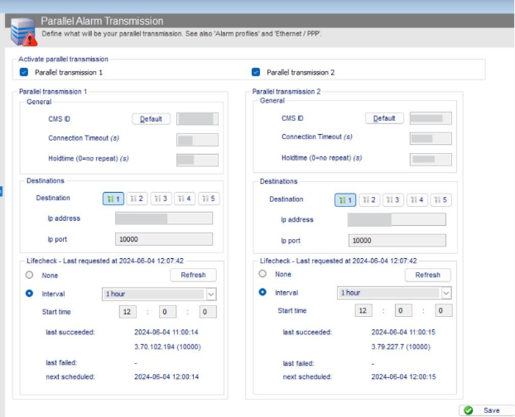This screenshot has height=417, width=515.
Task: Refresh lifecheck status for transmission 2
Action: tap(427, 275)
